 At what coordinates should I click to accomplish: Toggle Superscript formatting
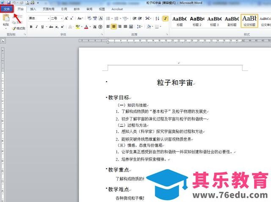[x=62, y=27]
